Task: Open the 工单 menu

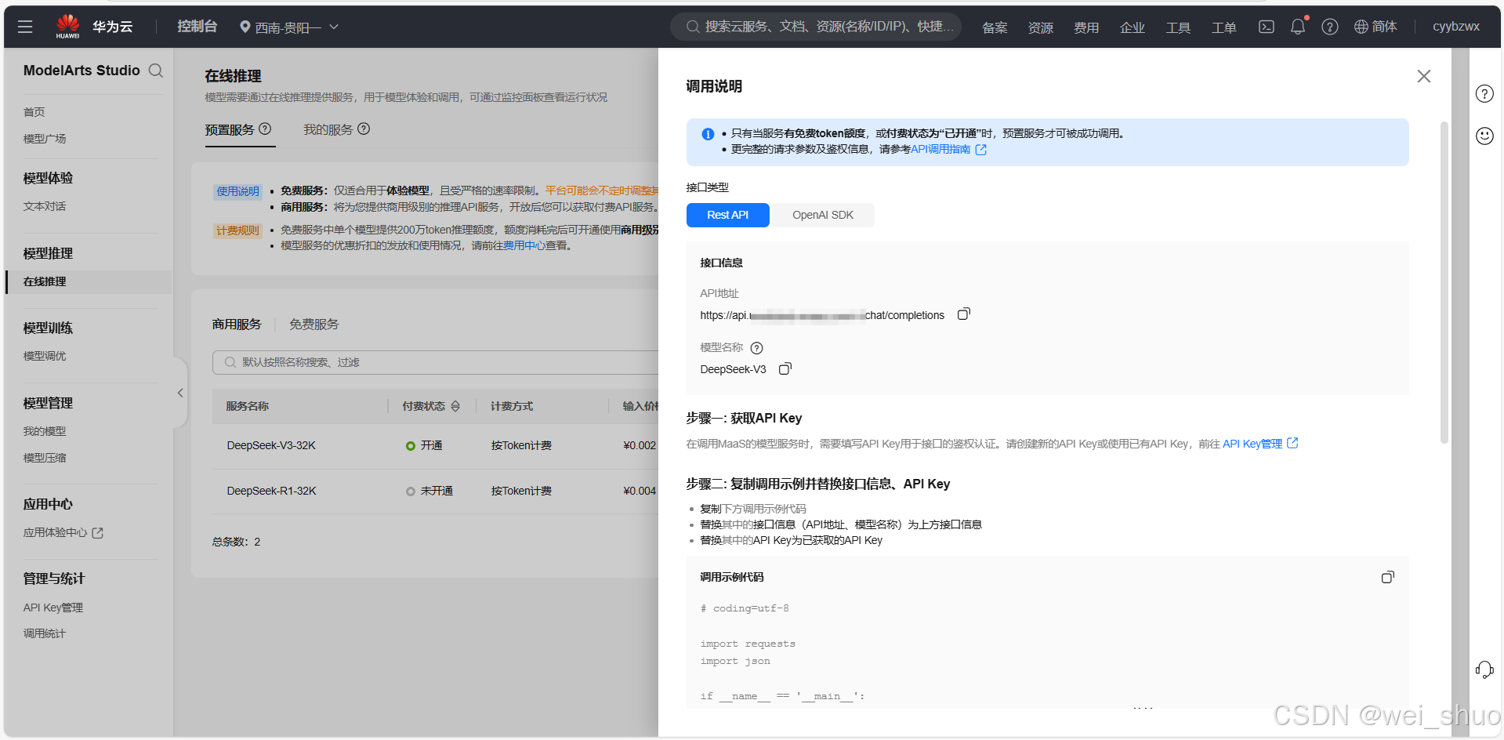Action: pos(1223,27)
